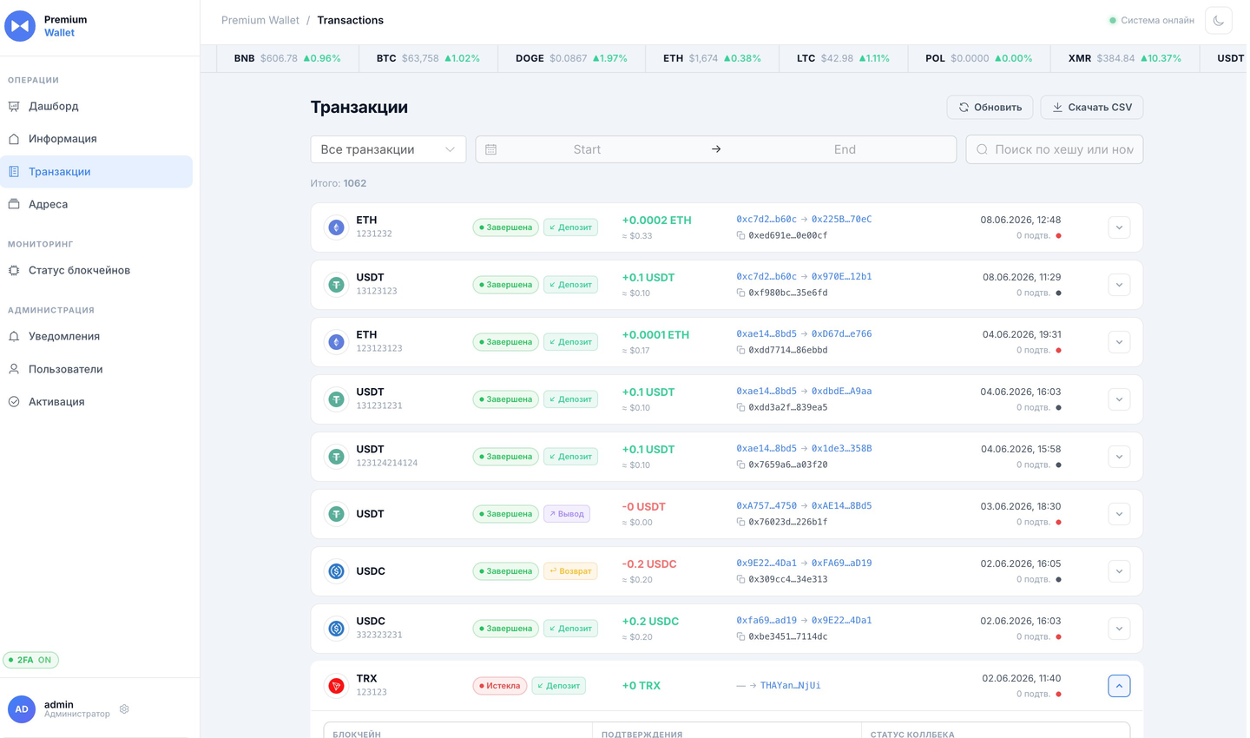Expand the -0 USDT withdrawal row
Screen dimensions: 1250x738
pos(1119,514)
